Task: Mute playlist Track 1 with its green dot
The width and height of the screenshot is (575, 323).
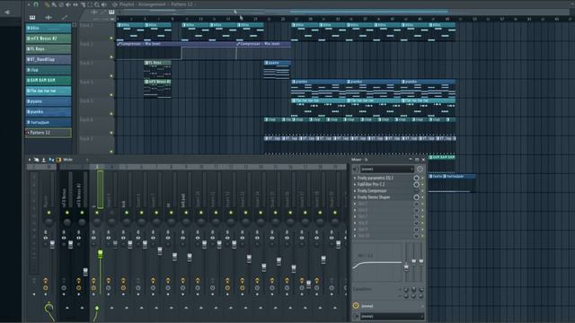Action: pyautogui.click(x=111, y=38)
